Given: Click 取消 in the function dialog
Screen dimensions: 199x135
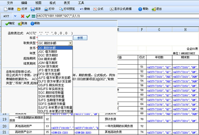Looking at the screenshot, I should (x=22, y=23).
